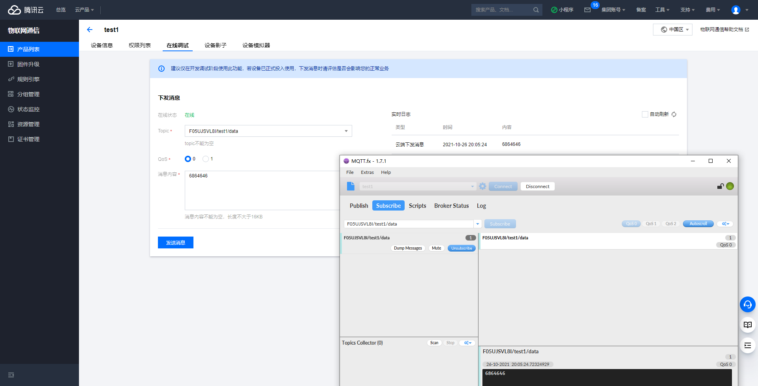Open the MQTT.fx Extras menu
The image size is (758, 386).
point(367,172)
